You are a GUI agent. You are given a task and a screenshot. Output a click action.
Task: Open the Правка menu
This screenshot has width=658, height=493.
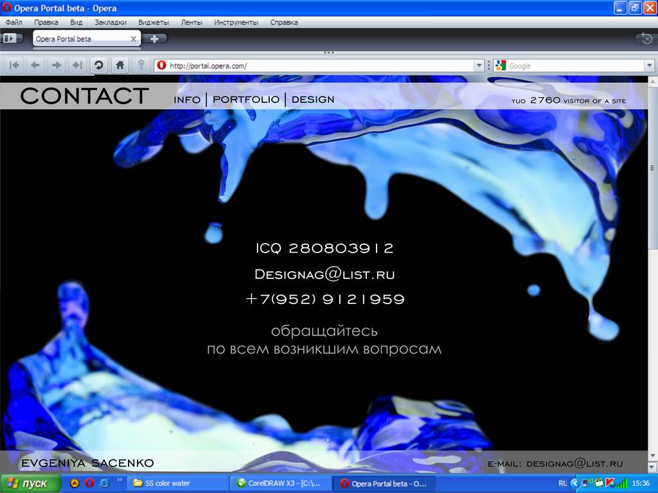46,22
